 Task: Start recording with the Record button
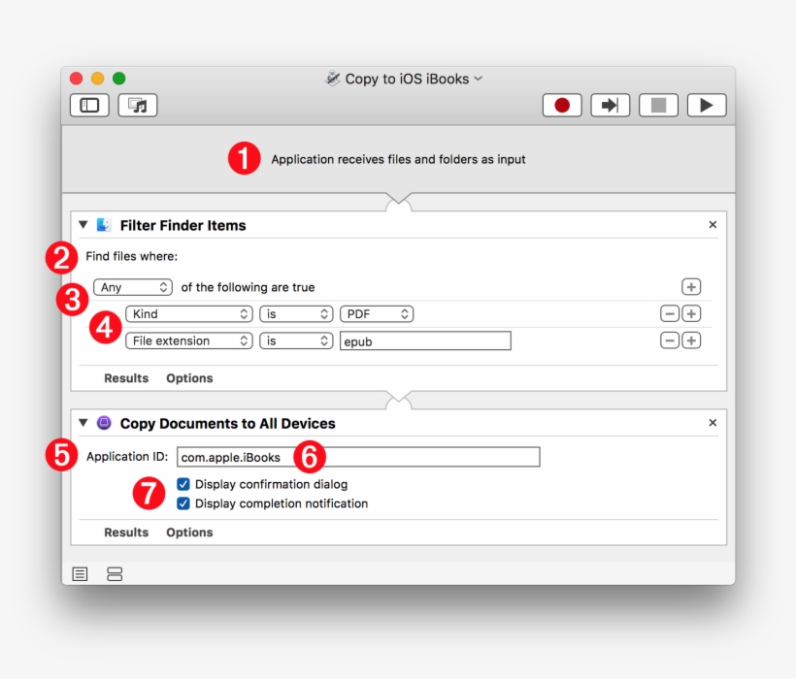[562, 106]
